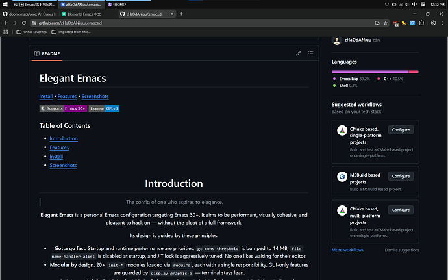
Task: Open the Screenshots link in contents
Action: click(63, 165)
